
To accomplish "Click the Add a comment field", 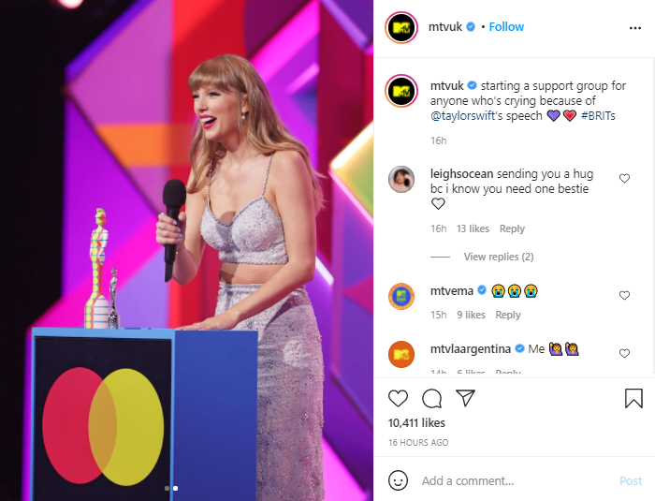I will tap(515, 481).
